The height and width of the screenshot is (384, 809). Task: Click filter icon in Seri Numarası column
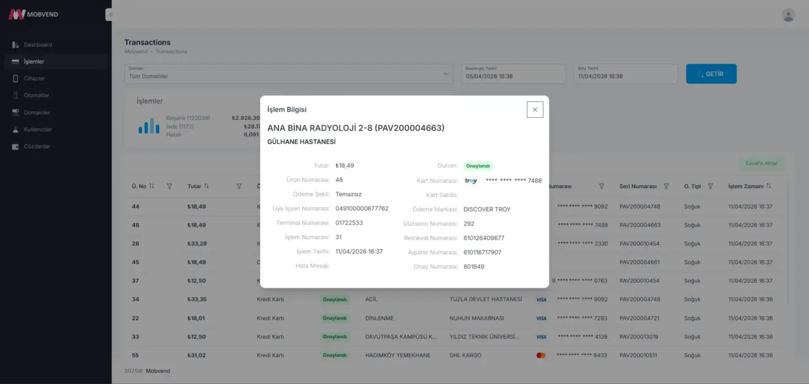coord(666,186)
